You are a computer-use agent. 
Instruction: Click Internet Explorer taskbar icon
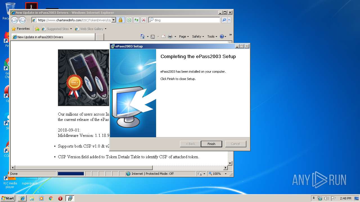[22, 198]
